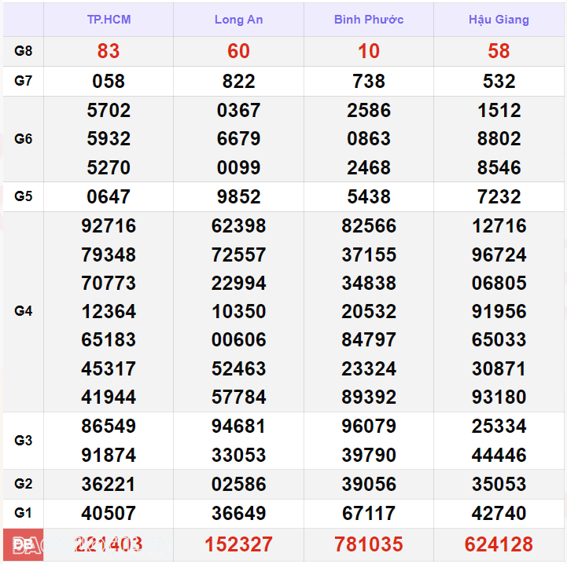Click the G3 prize row label
This screenshot has height=564, width=567.
point(24,441)
